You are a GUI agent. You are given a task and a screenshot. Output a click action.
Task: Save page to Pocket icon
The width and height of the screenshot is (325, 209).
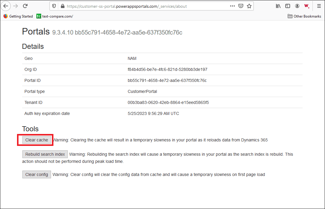pos(241,6)
